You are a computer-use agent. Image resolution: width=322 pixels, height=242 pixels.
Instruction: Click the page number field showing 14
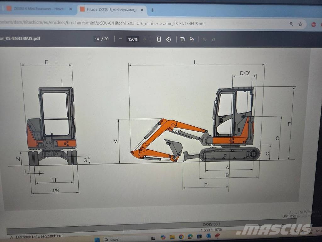coord(97,39)
